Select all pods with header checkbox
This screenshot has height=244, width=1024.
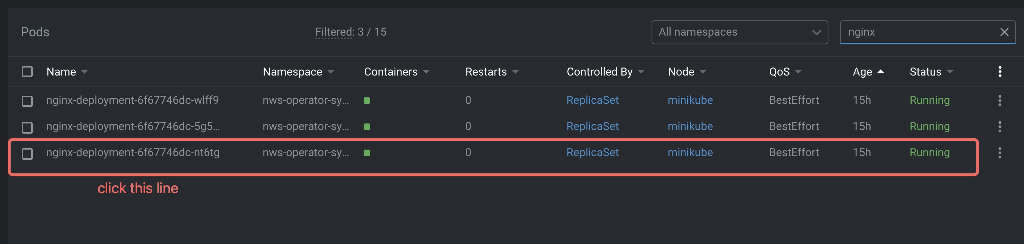(x=27, y=72)
